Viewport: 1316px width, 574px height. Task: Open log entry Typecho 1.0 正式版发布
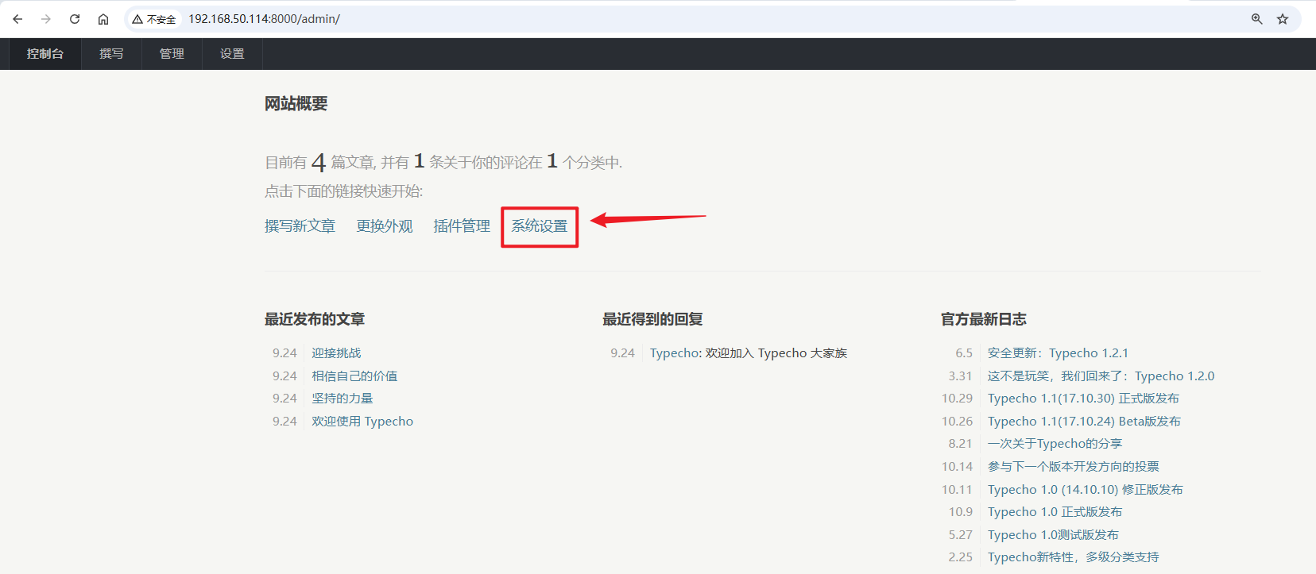(x=1055, y=512)
